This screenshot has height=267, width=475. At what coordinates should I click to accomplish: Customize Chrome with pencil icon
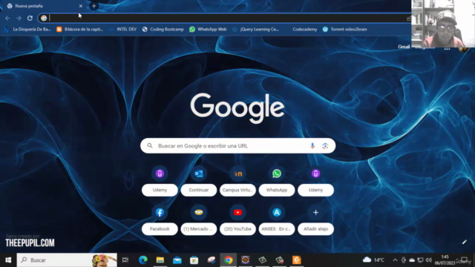click(x=464, y=242)
